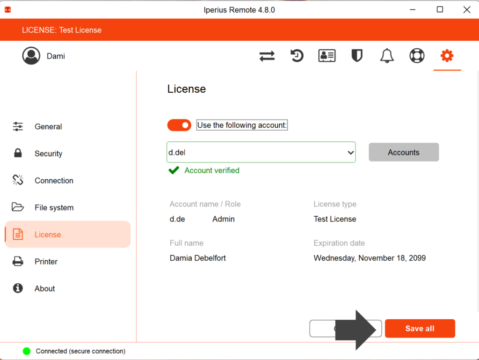This screenshot has width=479, height=360.
Task: Click 'Connected (secure connection)' status text
Action: pyautogui.click(x=80, y=351)
